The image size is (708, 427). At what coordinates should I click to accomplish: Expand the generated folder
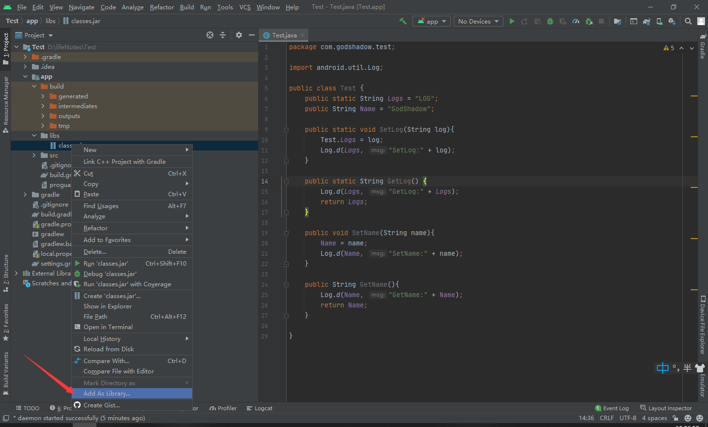(x=43, y=96)
